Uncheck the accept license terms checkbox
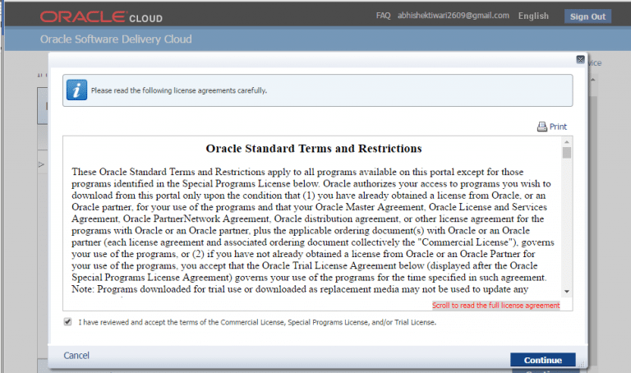Viewport: 631px width, 373px height. 67,322
